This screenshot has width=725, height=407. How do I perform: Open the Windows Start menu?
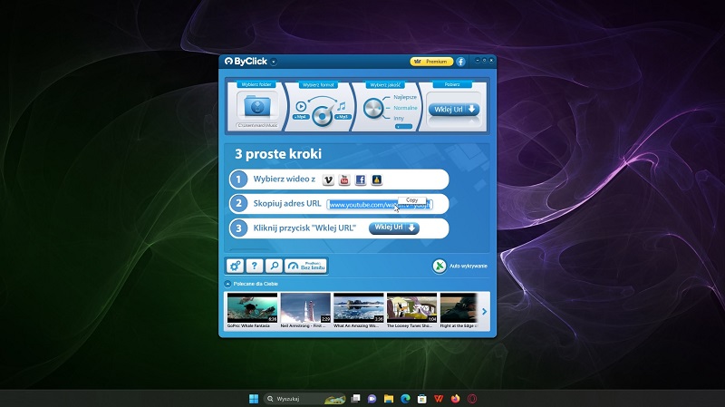coord(254,399)
